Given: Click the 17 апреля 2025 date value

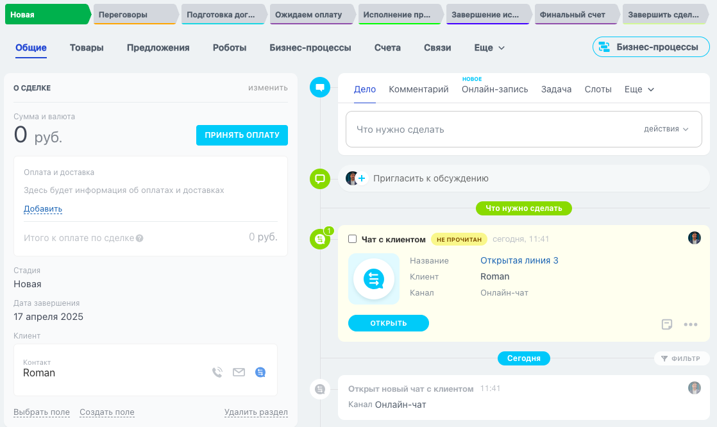Looking at the screenshot, I should [x=49, y=317].
